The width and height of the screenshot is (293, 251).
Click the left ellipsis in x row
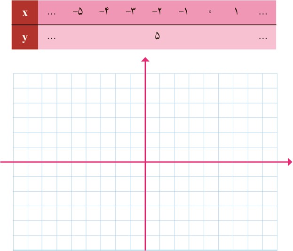51,14
